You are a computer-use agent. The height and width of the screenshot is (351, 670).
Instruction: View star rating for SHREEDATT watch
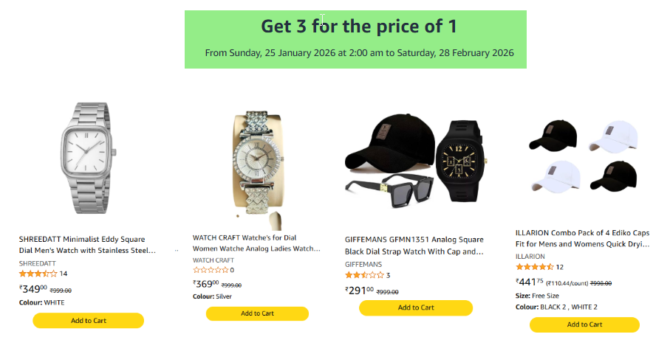(x=38, y=274)
